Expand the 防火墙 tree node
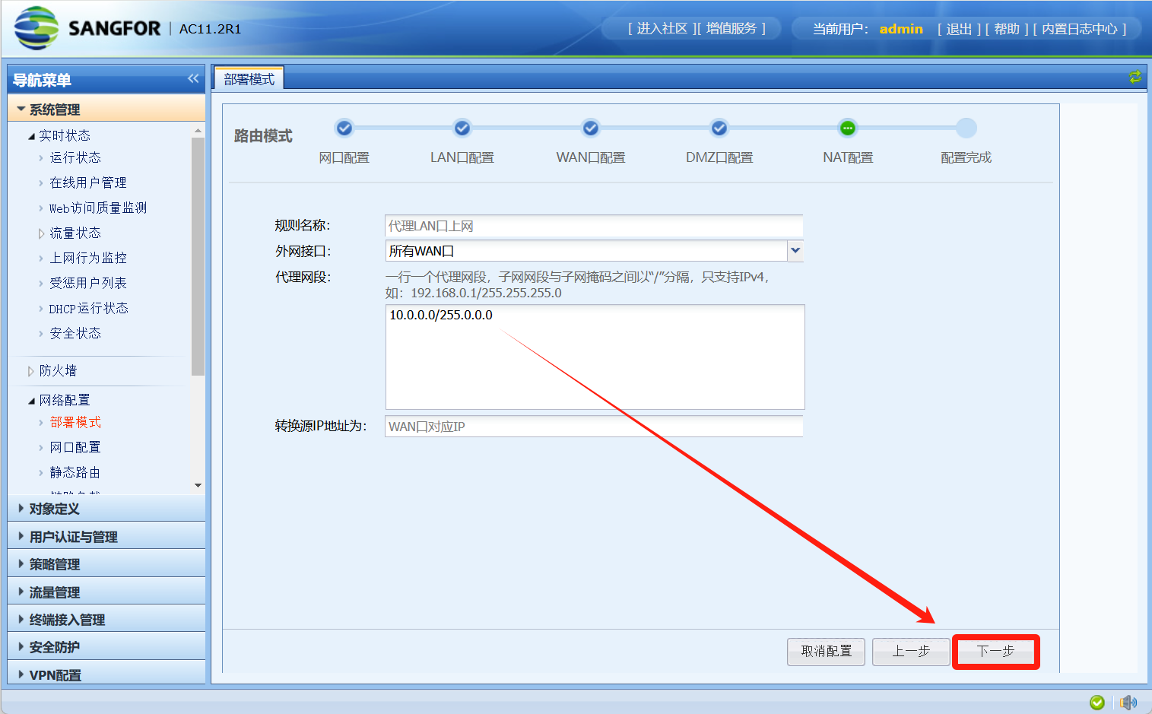Screen dimensions: 1152x714 (x=31, y=371)
